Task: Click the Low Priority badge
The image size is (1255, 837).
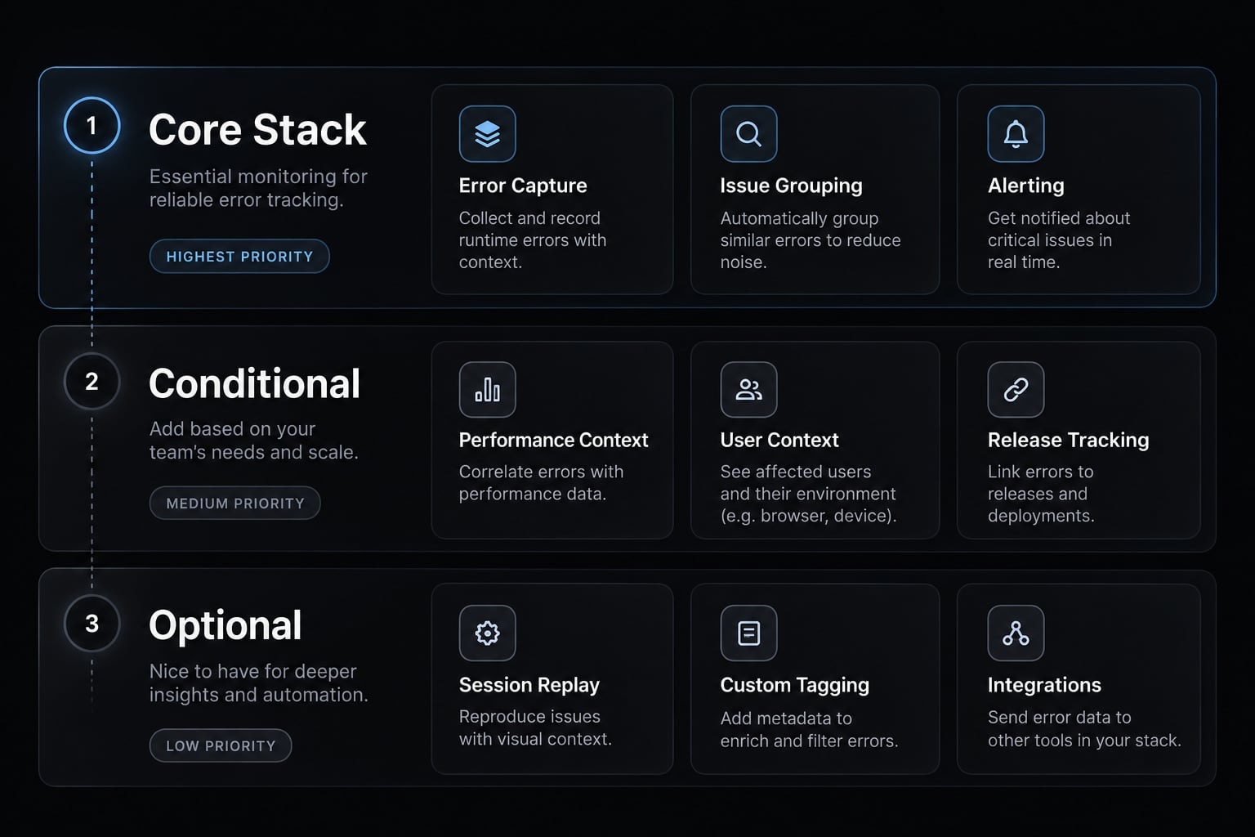Action: point(221,745)
